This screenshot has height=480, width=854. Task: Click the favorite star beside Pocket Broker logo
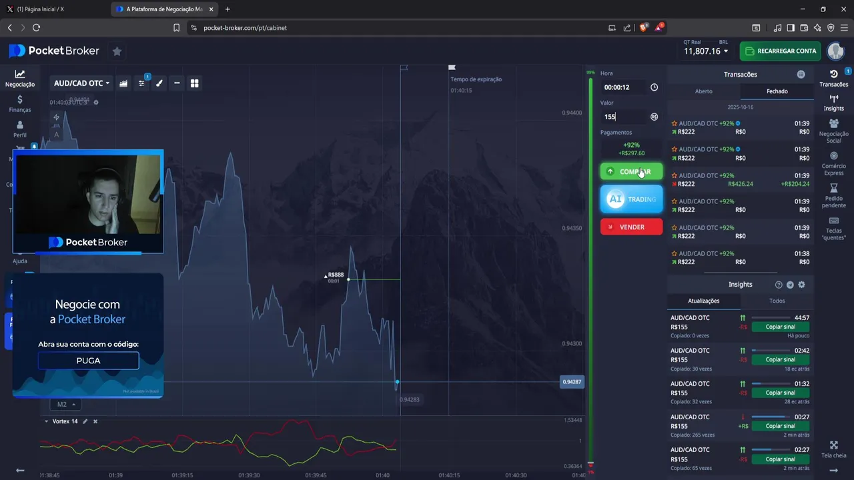point(117,51)
